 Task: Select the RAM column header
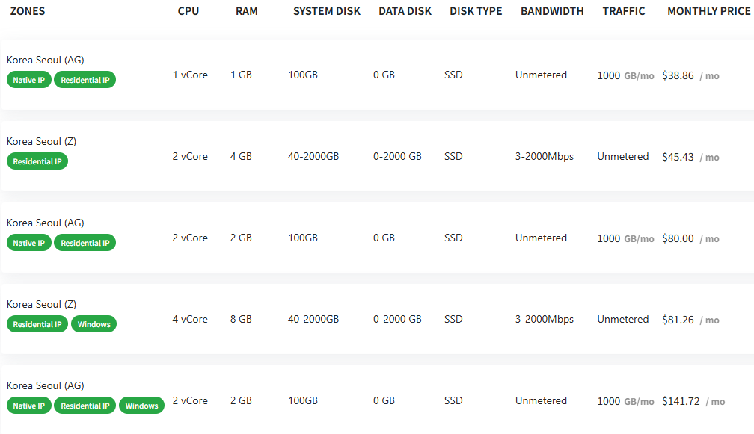click(x=246, y=11)
